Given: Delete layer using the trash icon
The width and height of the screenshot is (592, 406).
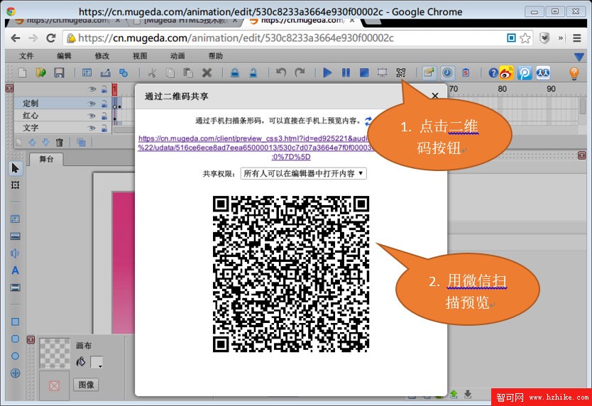Looking at the screenshot, I should coord(60,143).
